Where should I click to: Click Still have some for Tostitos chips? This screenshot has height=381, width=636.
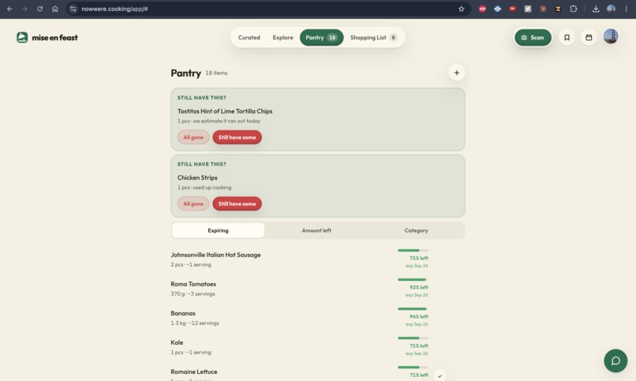click(237, 137)
